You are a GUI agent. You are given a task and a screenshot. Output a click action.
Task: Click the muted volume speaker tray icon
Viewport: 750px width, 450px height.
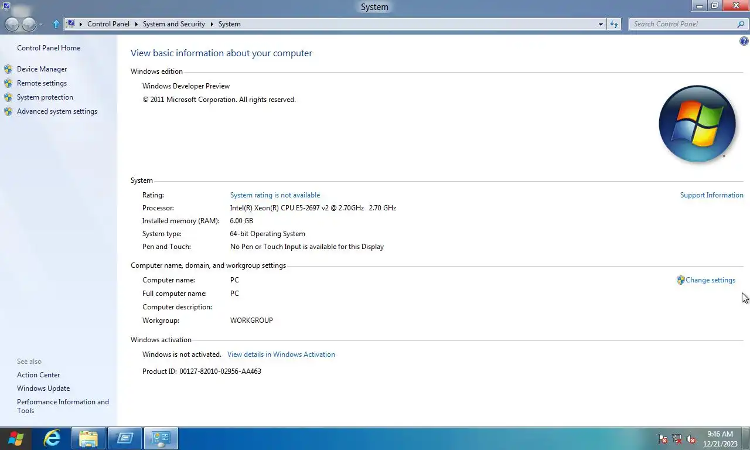tap(691, 439)
